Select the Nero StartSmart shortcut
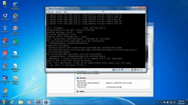The width and height of the screenshot is (188, 105). click(15, 30)
